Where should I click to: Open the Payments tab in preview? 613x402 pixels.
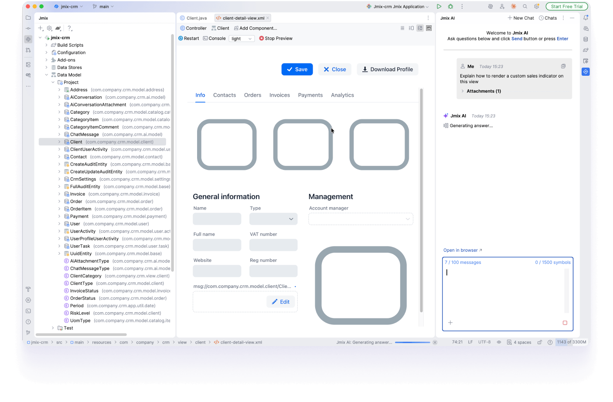point(310,95)
